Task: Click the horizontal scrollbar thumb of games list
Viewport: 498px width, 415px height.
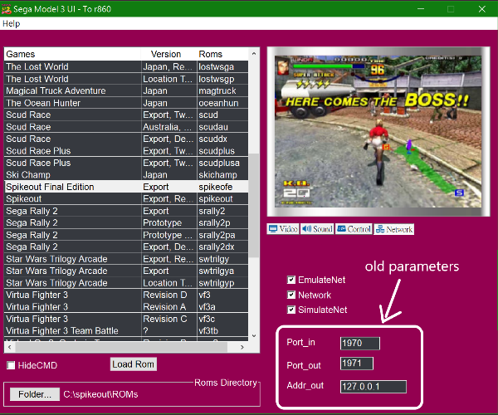Action: pos(121,347)
